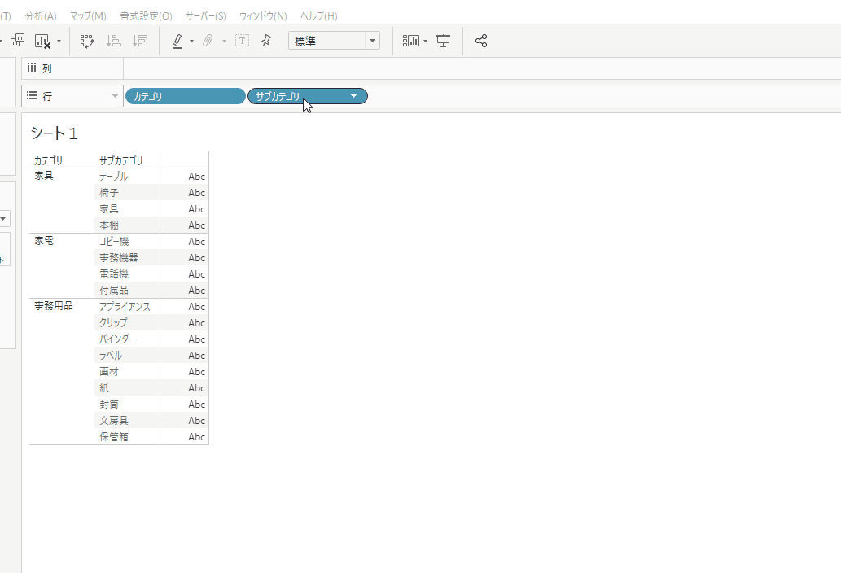Screen dimensions: 841x573
Task: Open the 分析(A) menu
Action: (41, 16)
